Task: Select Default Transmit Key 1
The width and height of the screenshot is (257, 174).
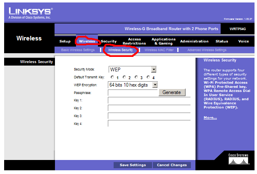Action: tap(112, 77)
